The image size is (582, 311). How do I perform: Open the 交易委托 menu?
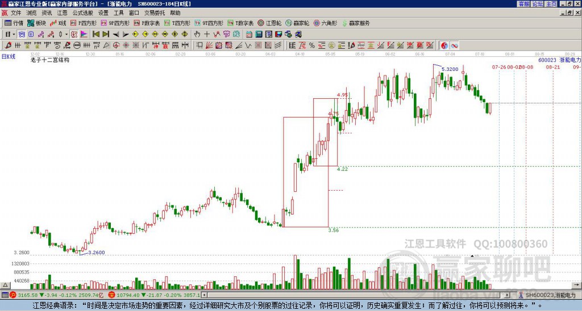click(155, 13)
